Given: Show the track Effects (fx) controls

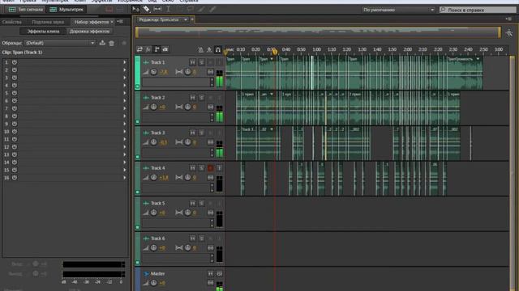Looking at the screenshot, I should click(x=148, y=49).
